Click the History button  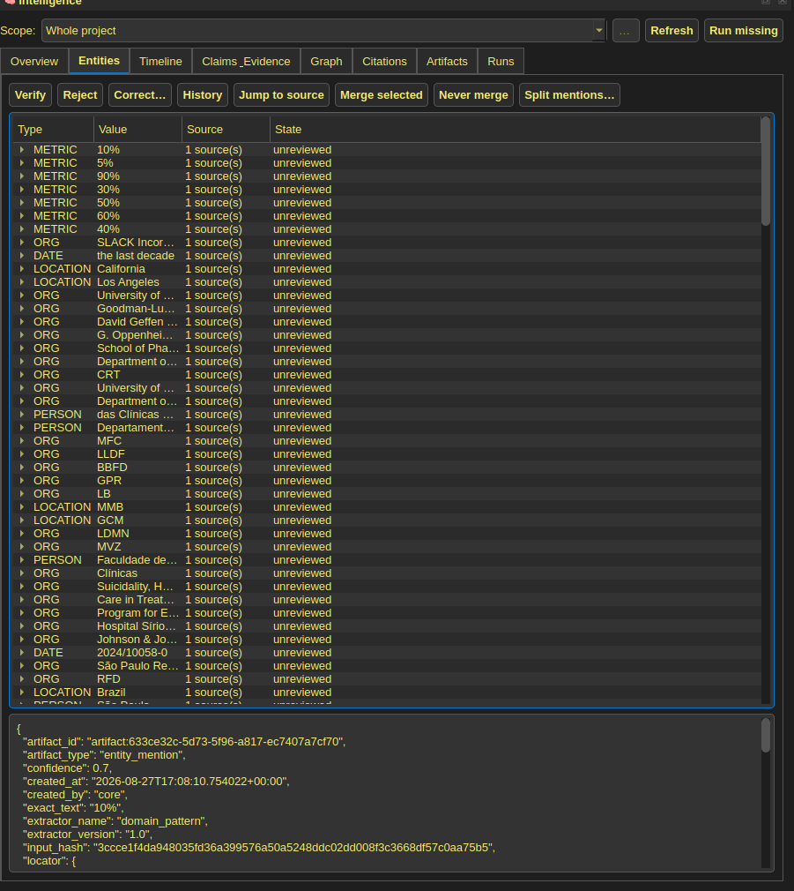click(x=202, y=95)
